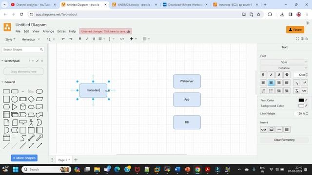Select the cylinder shape in General
Image resolution: width=312 pixels, height=175 pixels.
(23, 107)
